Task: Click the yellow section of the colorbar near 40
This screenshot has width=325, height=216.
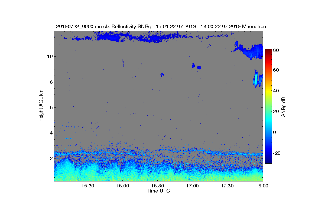Action: (268, 91)
